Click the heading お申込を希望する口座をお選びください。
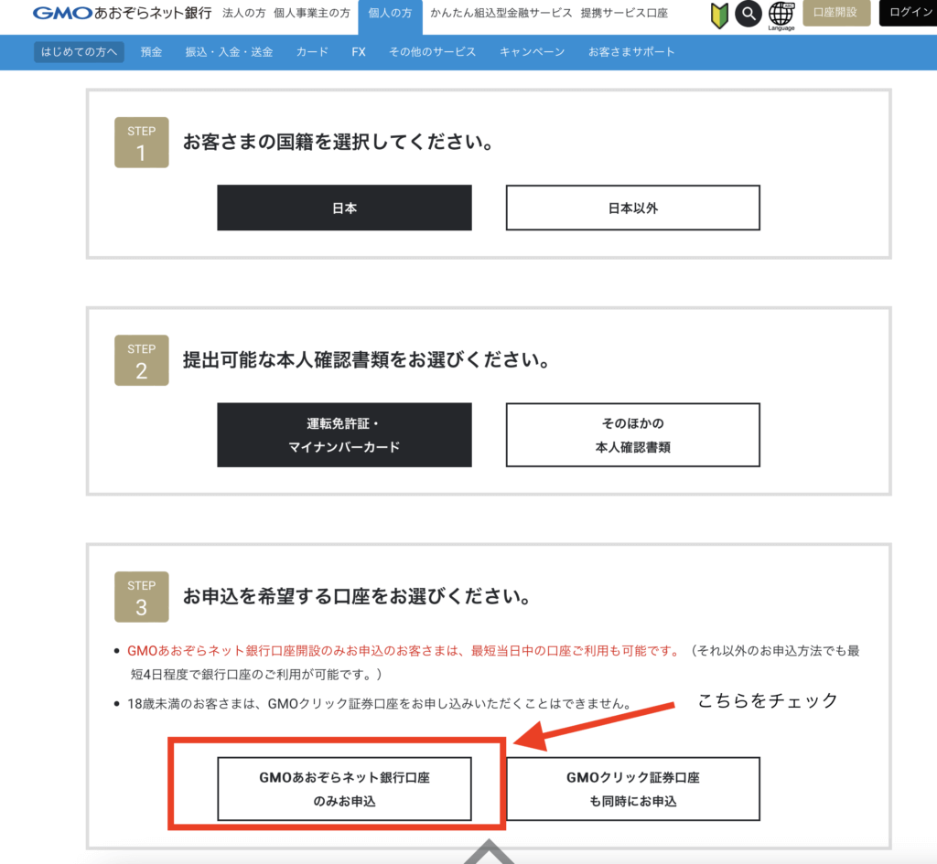The height and width of the screenshot is (864, 937). 357,596
